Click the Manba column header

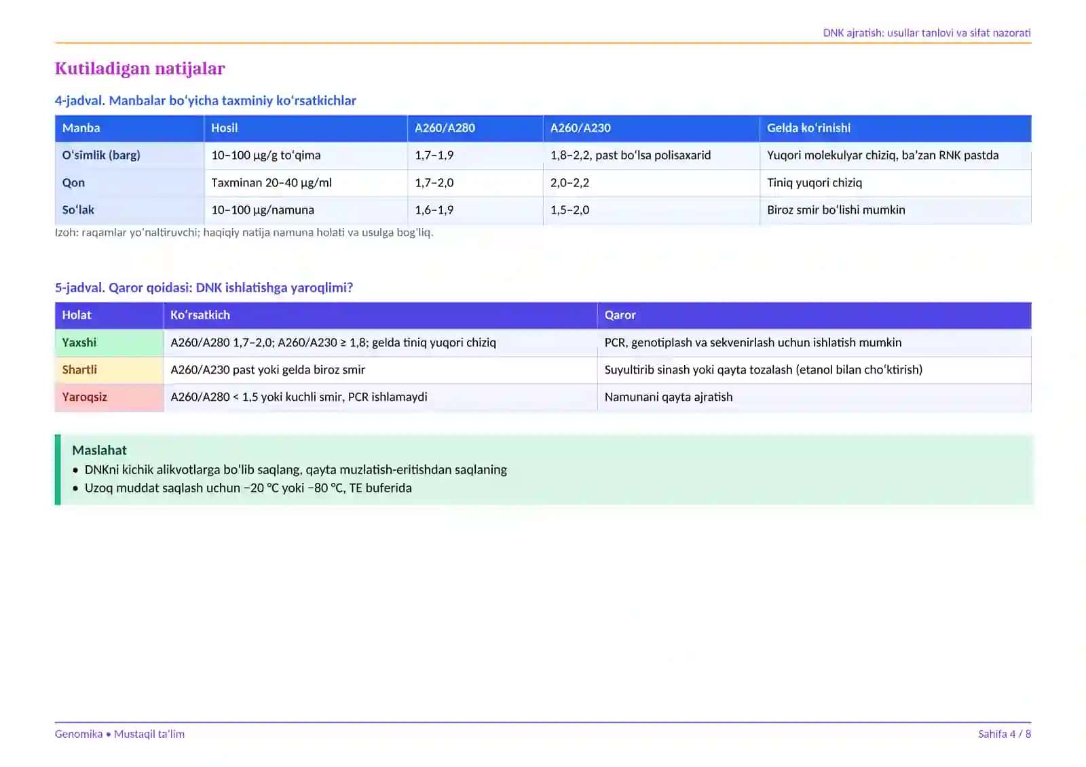click(130, 128)
